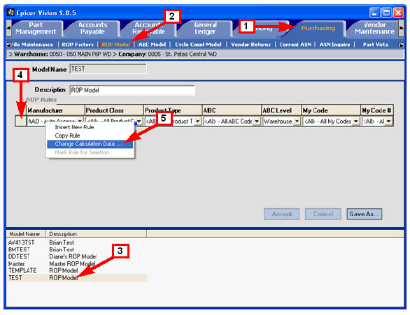Screen dimensions: 410x315
Task: Click the My Code column header
Action: (x=331, y=110)
